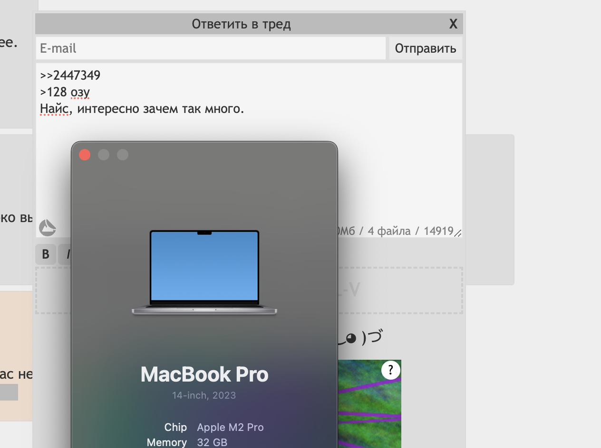Image resolution: width=601 pixels, height=448 pixels.
Task: Click the "14919" character counter
Action: point(438,231)
